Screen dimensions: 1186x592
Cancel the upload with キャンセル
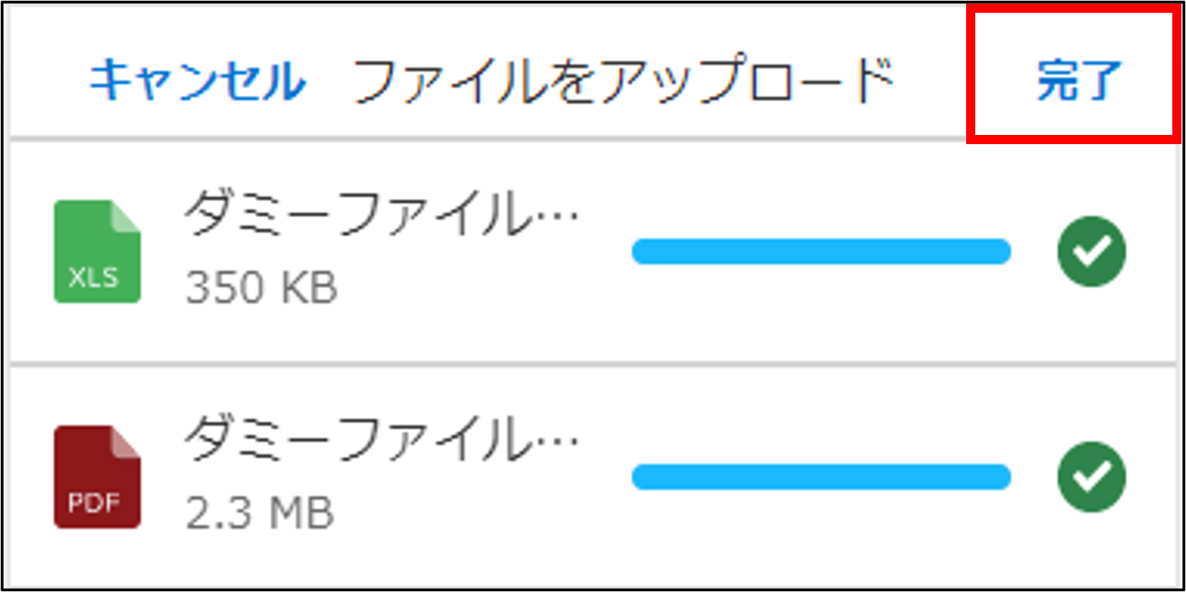197,82
